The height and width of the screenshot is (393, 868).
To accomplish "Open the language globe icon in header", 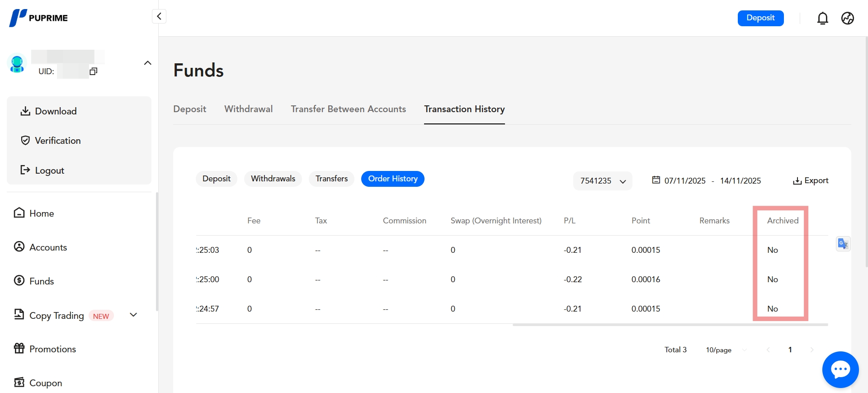I will coord(847,18).
